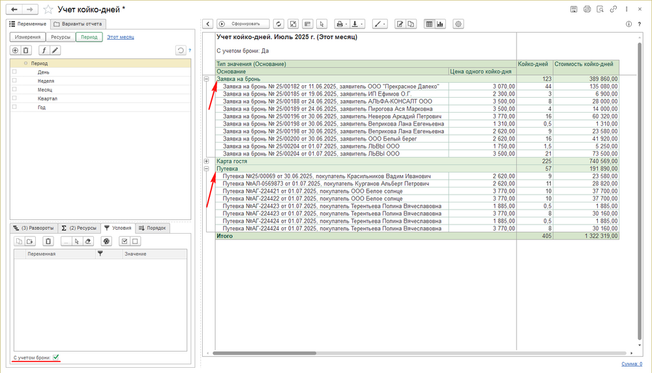Click the Сформировать button
The width and height of the screenshot is (652, 373).
pyautogui.click(x=243, y=24)
